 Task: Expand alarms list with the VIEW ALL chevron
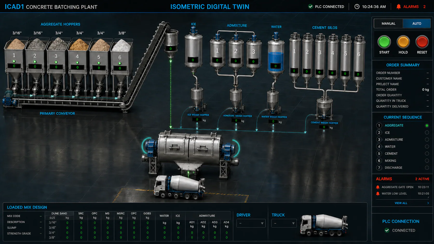428,203
